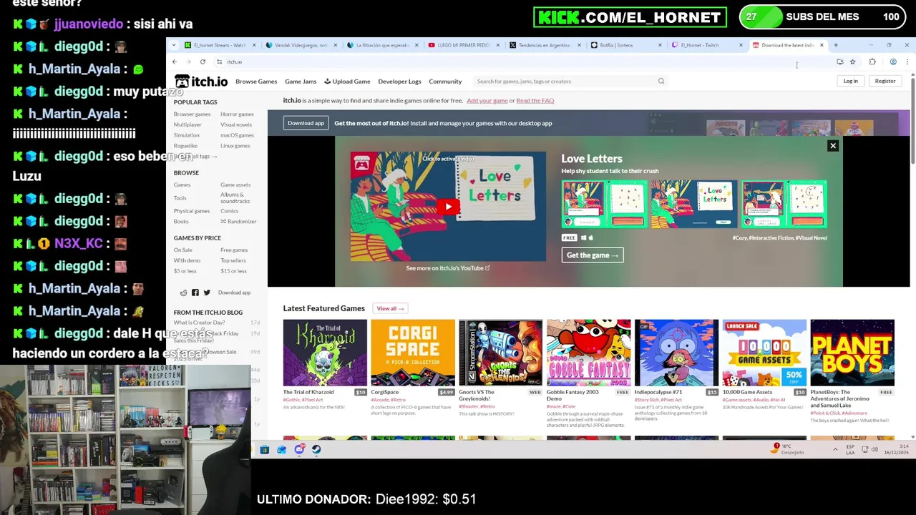
Task: Click the search magnifier icon on itch.io
Action: pyautogui.click(x=661, y=82)
